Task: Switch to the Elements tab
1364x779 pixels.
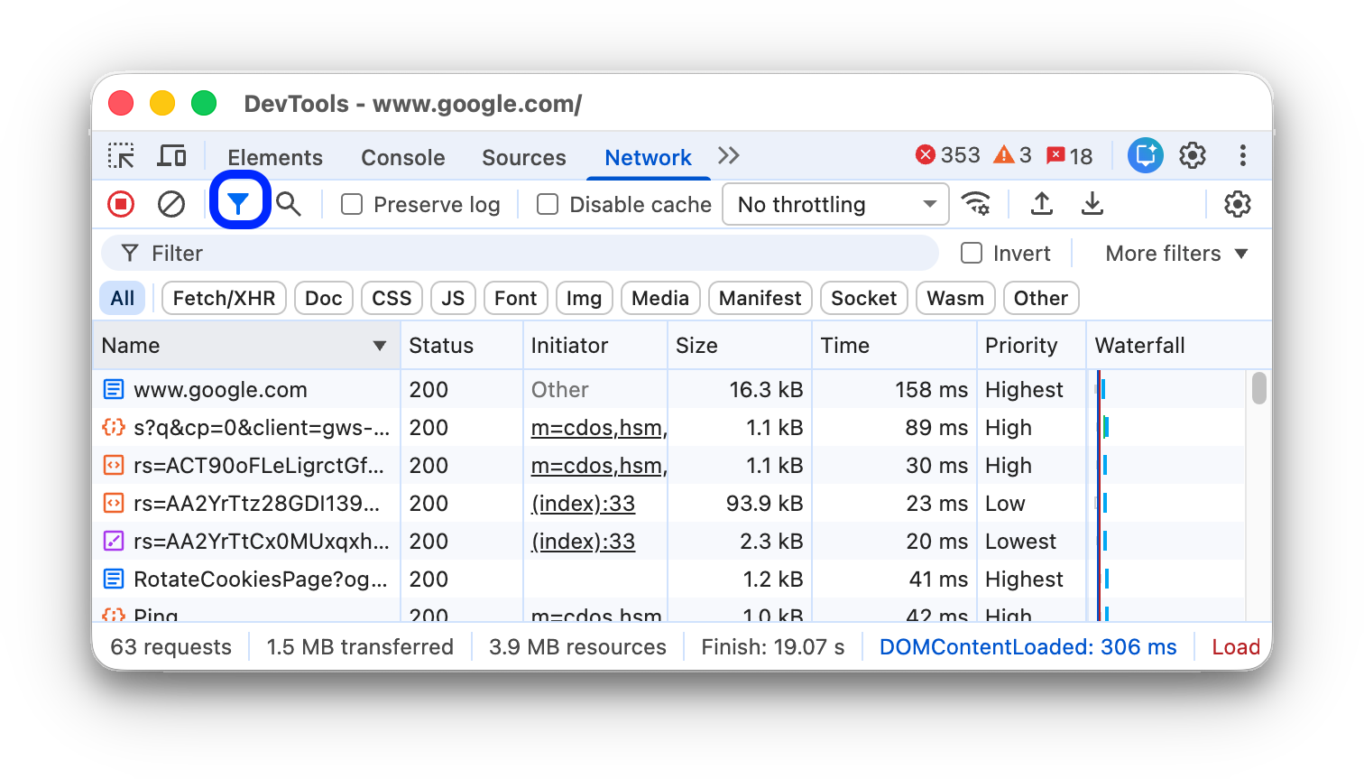Action: tap(275, 157)
